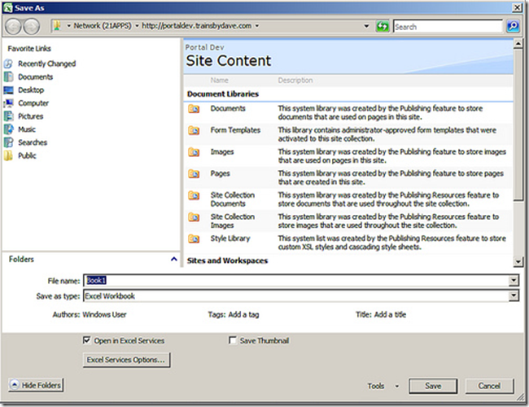This screenshot has width=529, height=407.
Task: Click Add a tag field
Action: pyautogui.click(x=243, y=314)
